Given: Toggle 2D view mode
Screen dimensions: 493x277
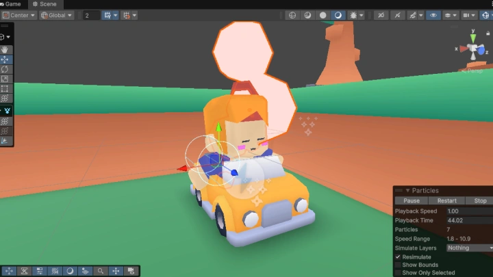Looking at the screenshot, I should (381, 15).
